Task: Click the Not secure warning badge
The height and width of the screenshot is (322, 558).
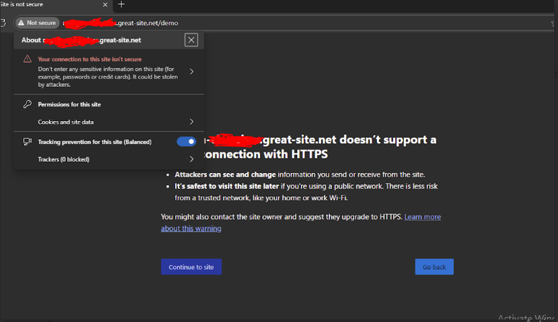Action: pos(37,23)
